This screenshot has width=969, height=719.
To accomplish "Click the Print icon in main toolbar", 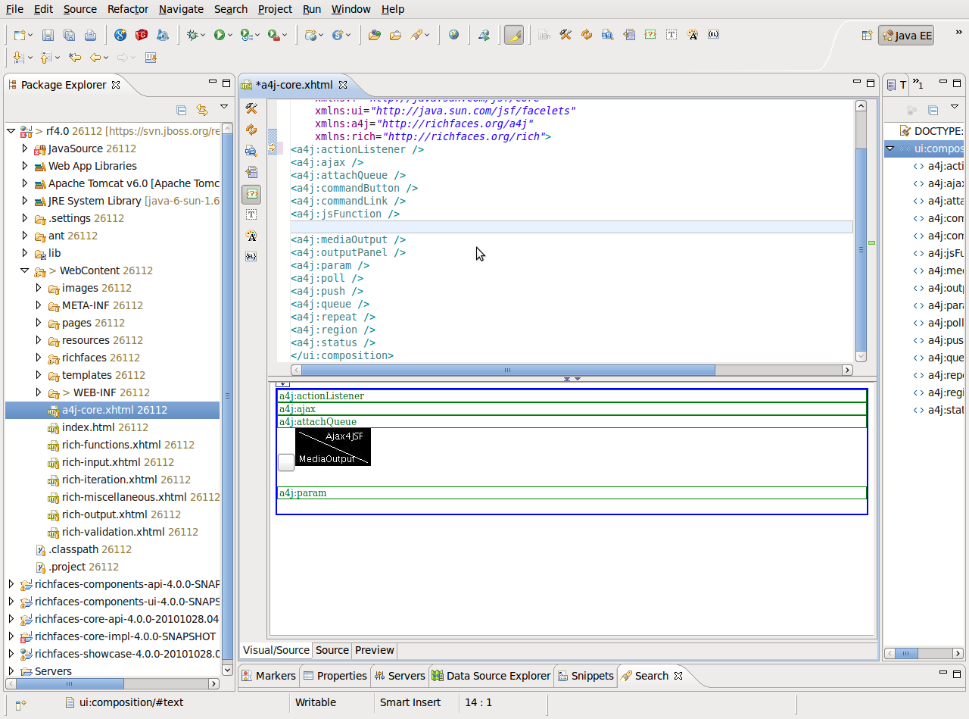I will [x=90, y=35].
